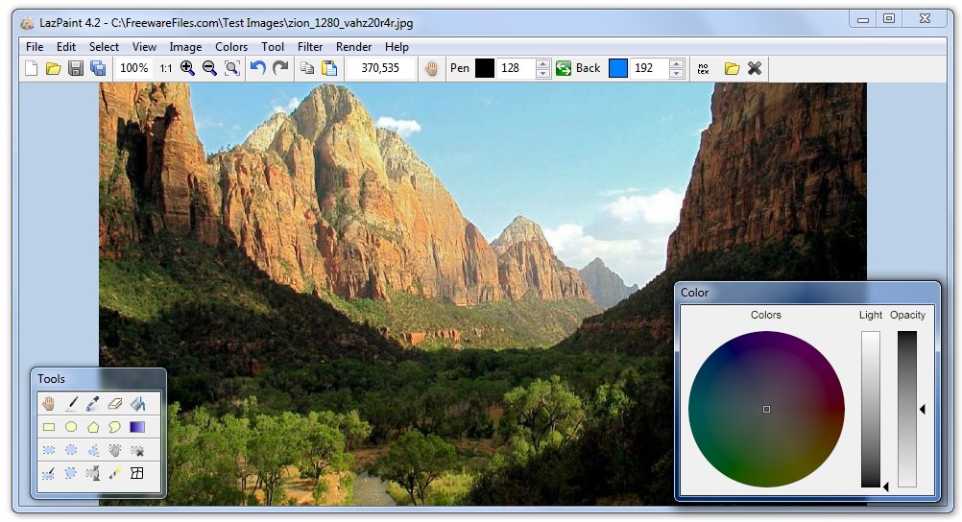Redo the last undone action

(280, 68)
